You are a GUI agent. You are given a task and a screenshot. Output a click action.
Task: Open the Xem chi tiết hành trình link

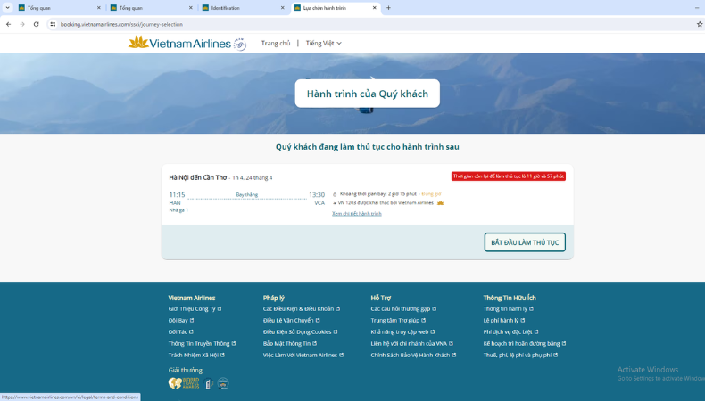click(356, 214)
